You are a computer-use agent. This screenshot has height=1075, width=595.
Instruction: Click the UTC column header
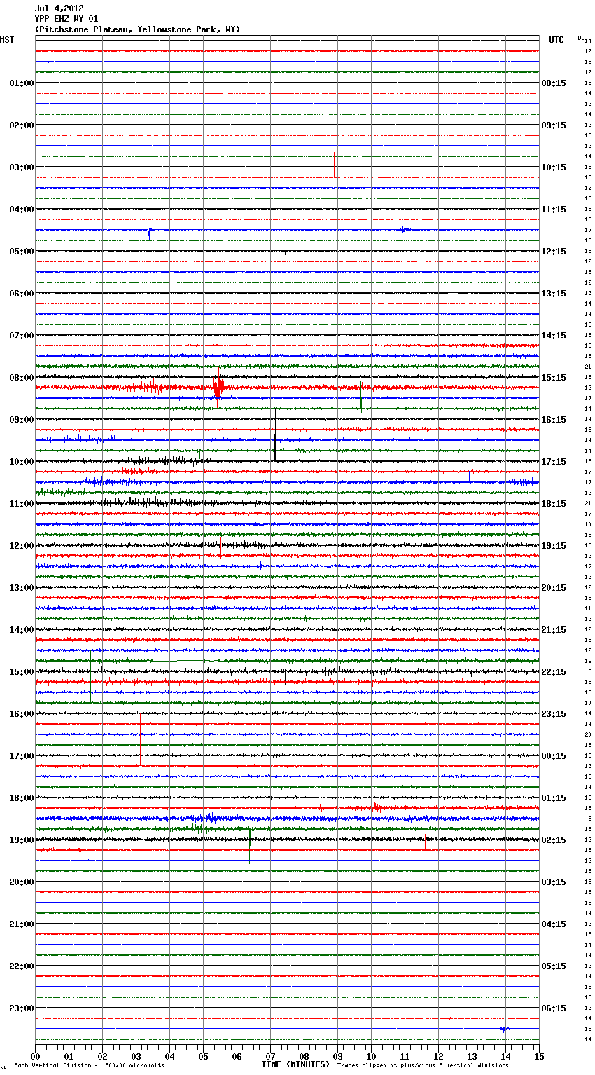point(556,40)
